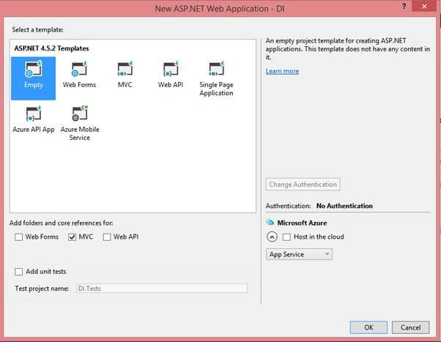Click the 'Microsoft Azure' heading text
The image size is (441, 342).
pos(302,223)
